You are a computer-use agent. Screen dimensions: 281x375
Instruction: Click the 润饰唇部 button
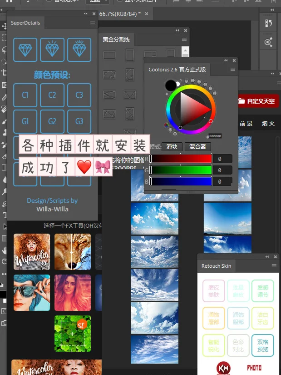click(214, 318)
